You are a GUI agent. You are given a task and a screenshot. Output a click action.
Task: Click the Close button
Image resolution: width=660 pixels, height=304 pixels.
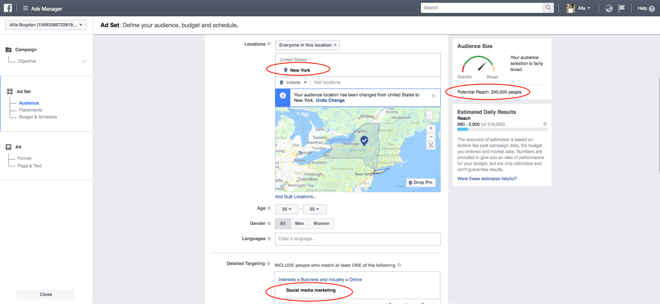(46, 294)
